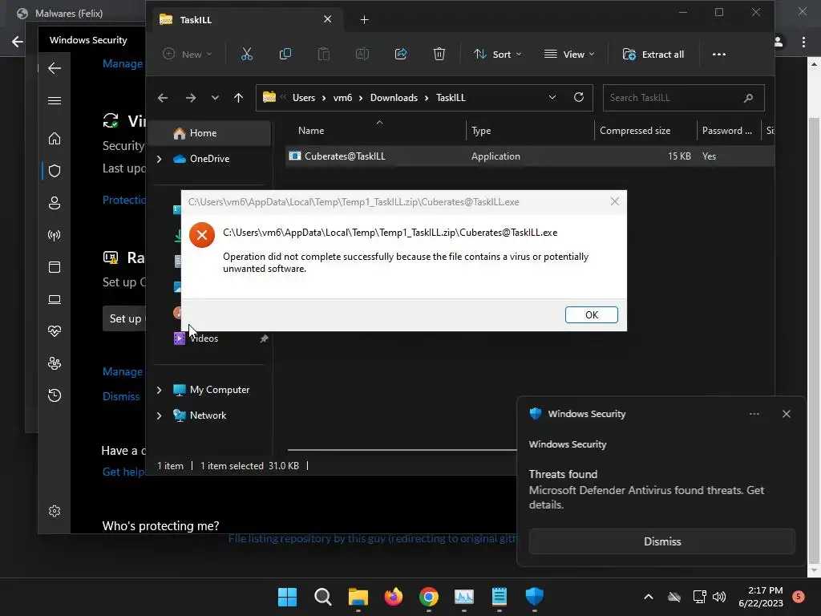Open recent locations chevron in Explorer
This screenshot has height=616, width=821.
click(215, 98)
